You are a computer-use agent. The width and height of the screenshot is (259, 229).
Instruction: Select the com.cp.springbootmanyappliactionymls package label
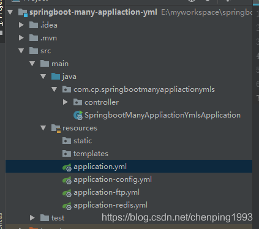144,89
